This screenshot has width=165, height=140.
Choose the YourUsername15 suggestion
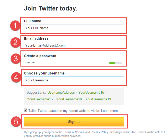tap(91, 92)
